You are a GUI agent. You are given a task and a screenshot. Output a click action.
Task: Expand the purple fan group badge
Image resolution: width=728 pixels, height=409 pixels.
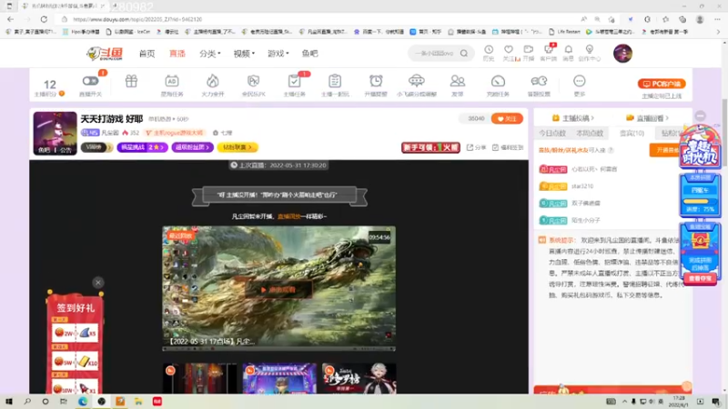[192, 147]
